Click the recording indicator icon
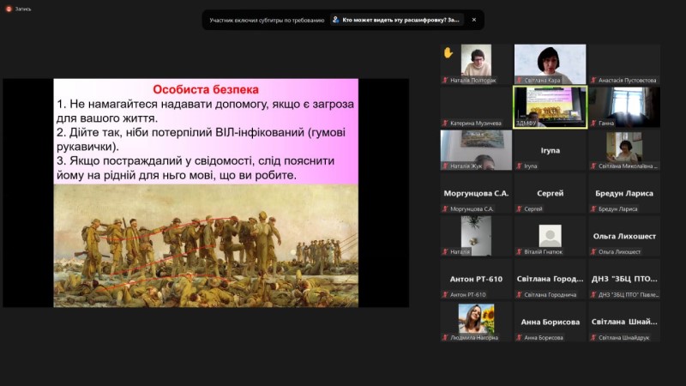Viewport: 686px width, 386px height. [x=9, y=9]
